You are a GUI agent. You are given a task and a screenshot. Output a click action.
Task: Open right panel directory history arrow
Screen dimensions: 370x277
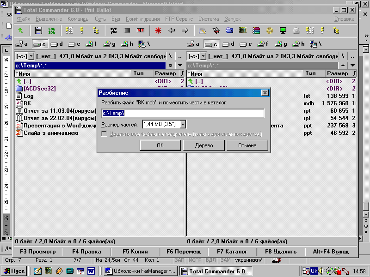[x=352, y=66]
